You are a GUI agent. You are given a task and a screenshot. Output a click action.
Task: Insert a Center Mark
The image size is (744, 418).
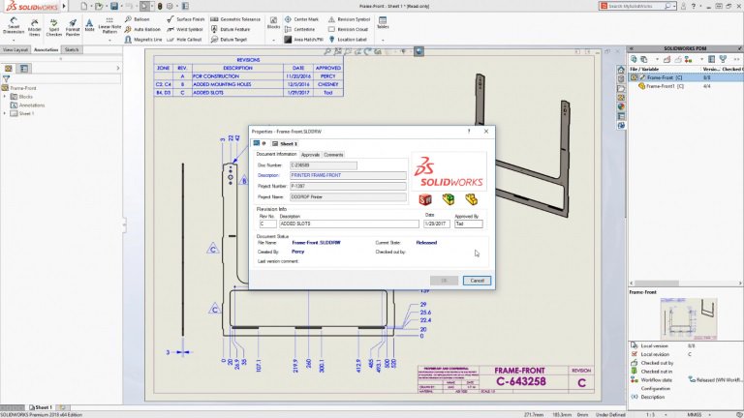[x=301, y=19]
